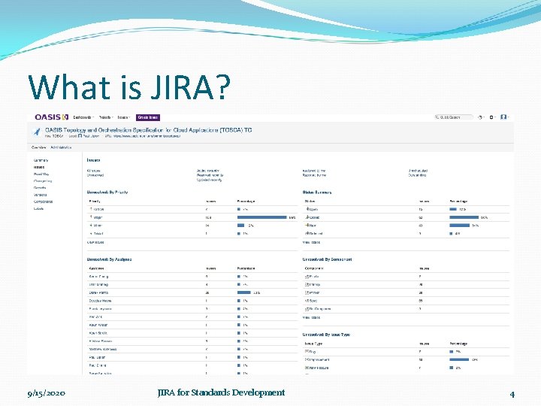Open the Projects dropdown menu
541x406 pixels.
pos(106,117)
